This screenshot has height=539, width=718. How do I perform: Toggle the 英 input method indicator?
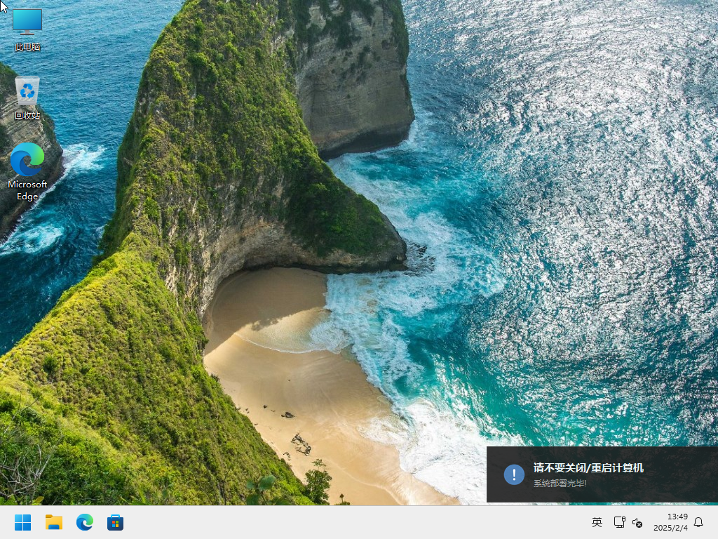point(597,522)
